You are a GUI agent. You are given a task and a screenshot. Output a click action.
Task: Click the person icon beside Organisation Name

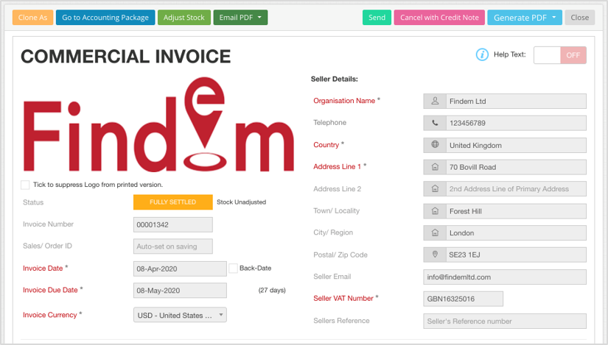pos(435,101)
